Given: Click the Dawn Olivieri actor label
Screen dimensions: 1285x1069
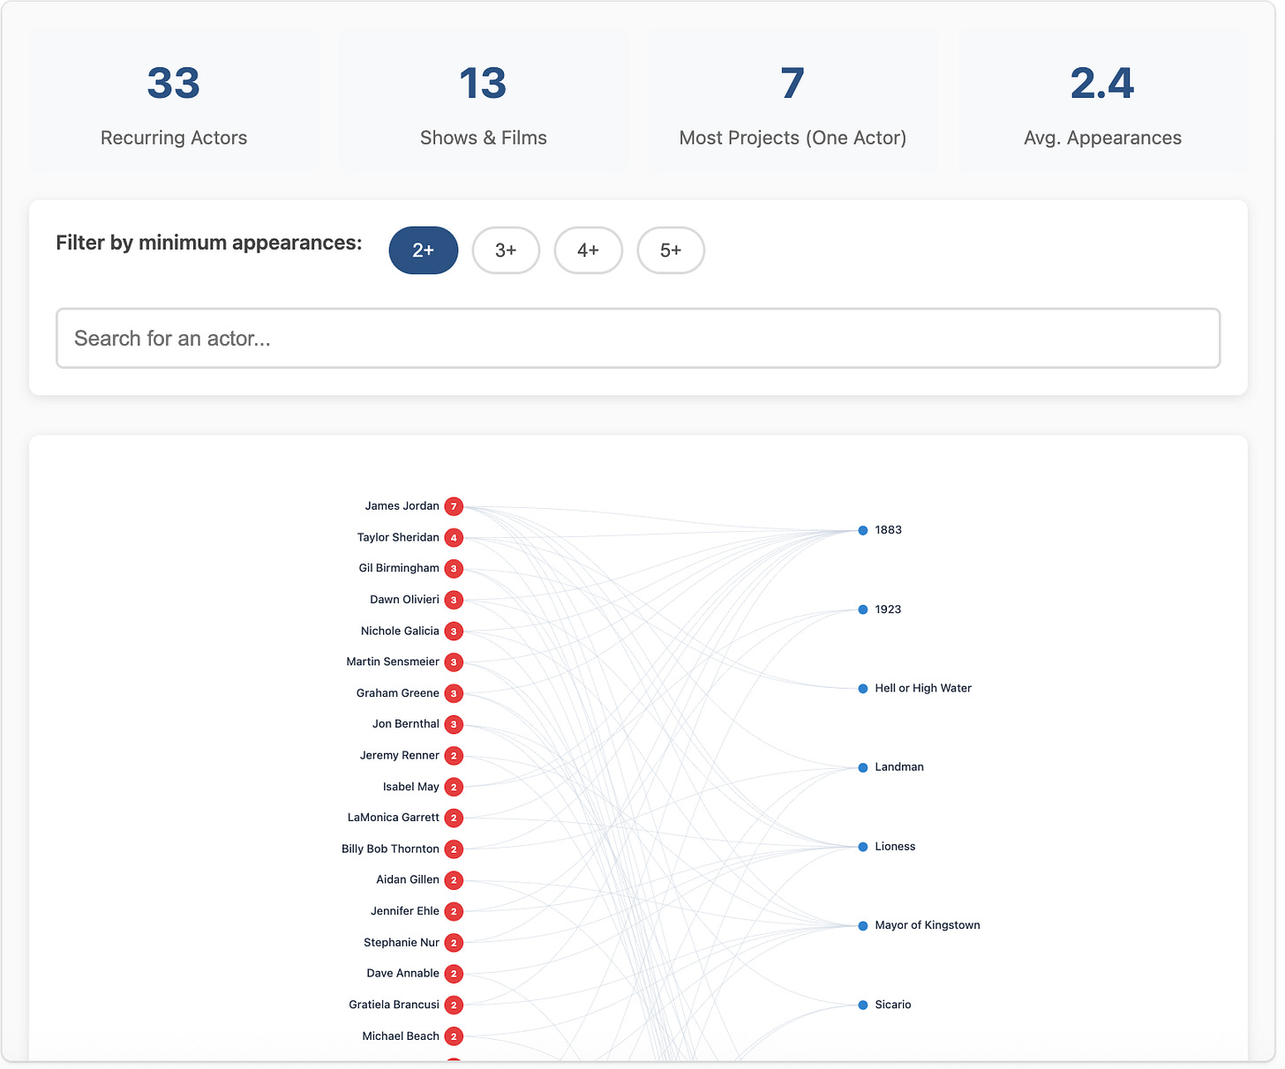Looking at the screenshot, I should pyautogui.click(x=404, y=600).
